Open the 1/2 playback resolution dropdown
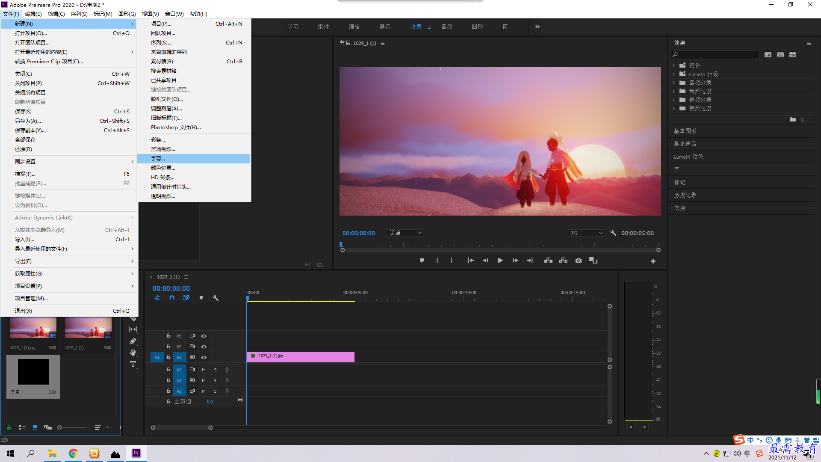 586,233
